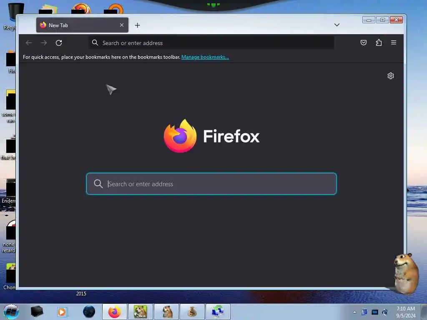Click the round arrows tray icon
This screenshot has height=320, width=427.
click(385, 312)
